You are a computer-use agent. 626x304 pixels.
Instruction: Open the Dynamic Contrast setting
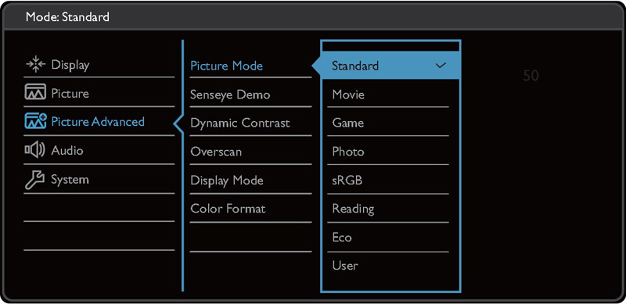pyautogui.click(x=250, y=123)
